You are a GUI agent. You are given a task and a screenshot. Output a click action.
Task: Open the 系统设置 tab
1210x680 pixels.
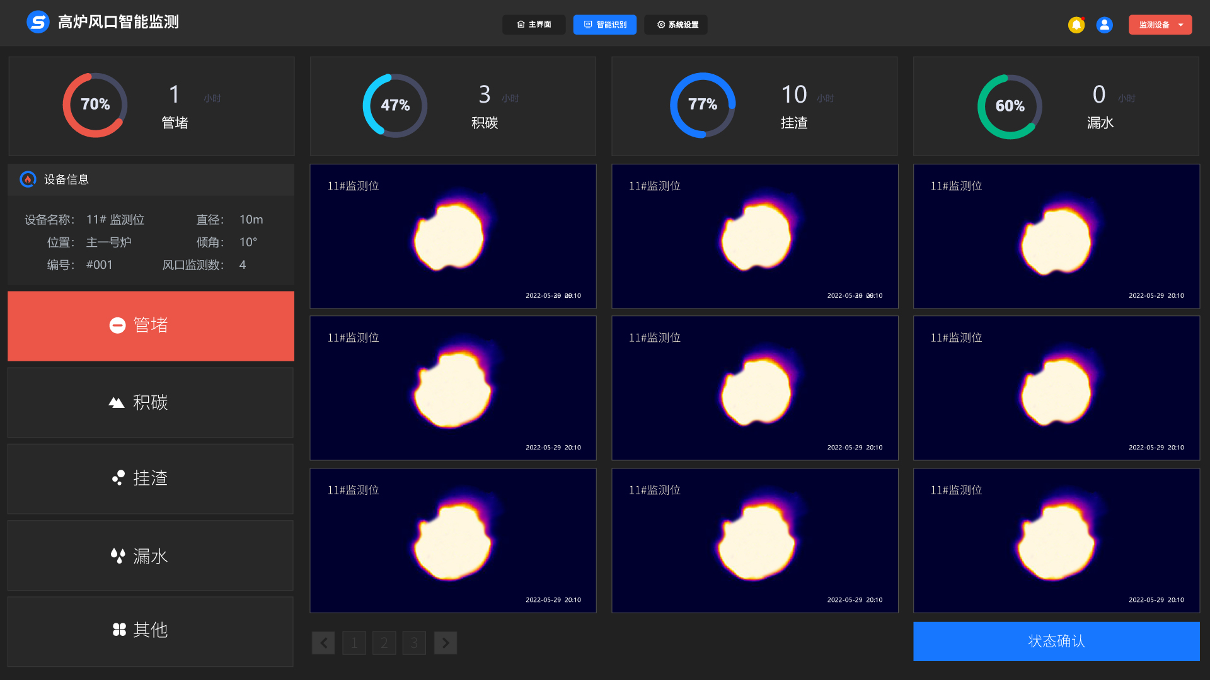676,25
